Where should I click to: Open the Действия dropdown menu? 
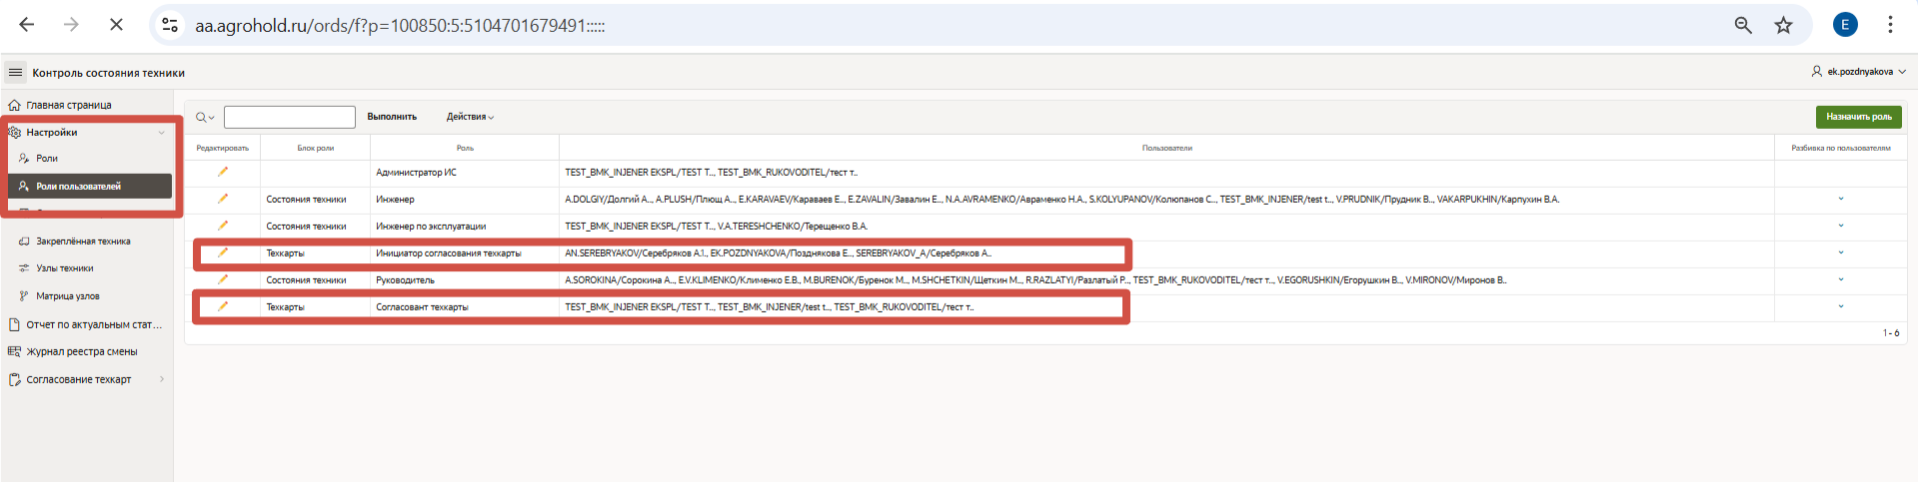pos(470,117)
